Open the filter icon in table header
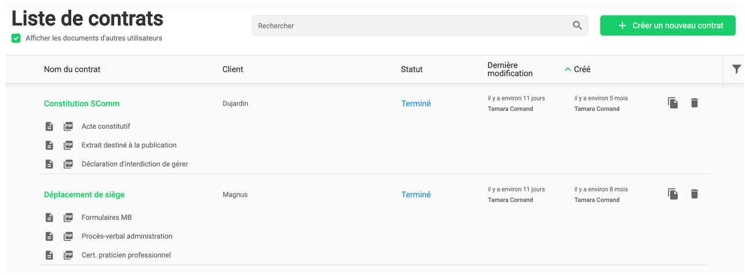 coord(736,70)
